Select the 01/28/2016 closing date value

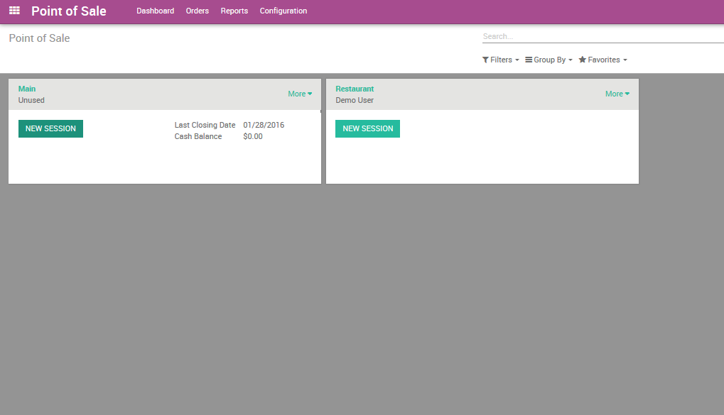click(x=264, y=125)
